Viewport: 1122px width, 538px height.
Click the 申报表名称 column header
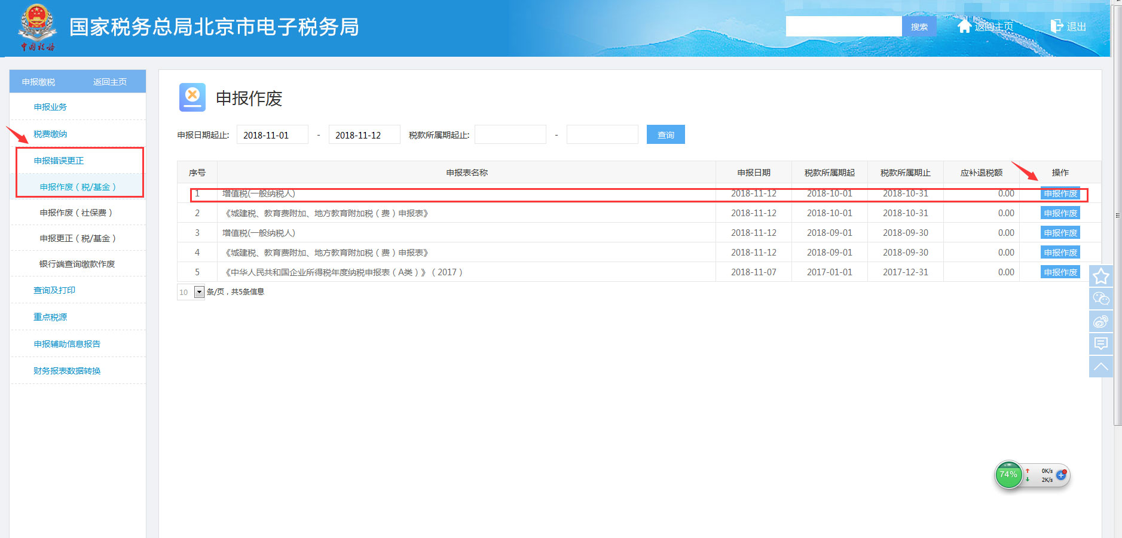(467, 173)
